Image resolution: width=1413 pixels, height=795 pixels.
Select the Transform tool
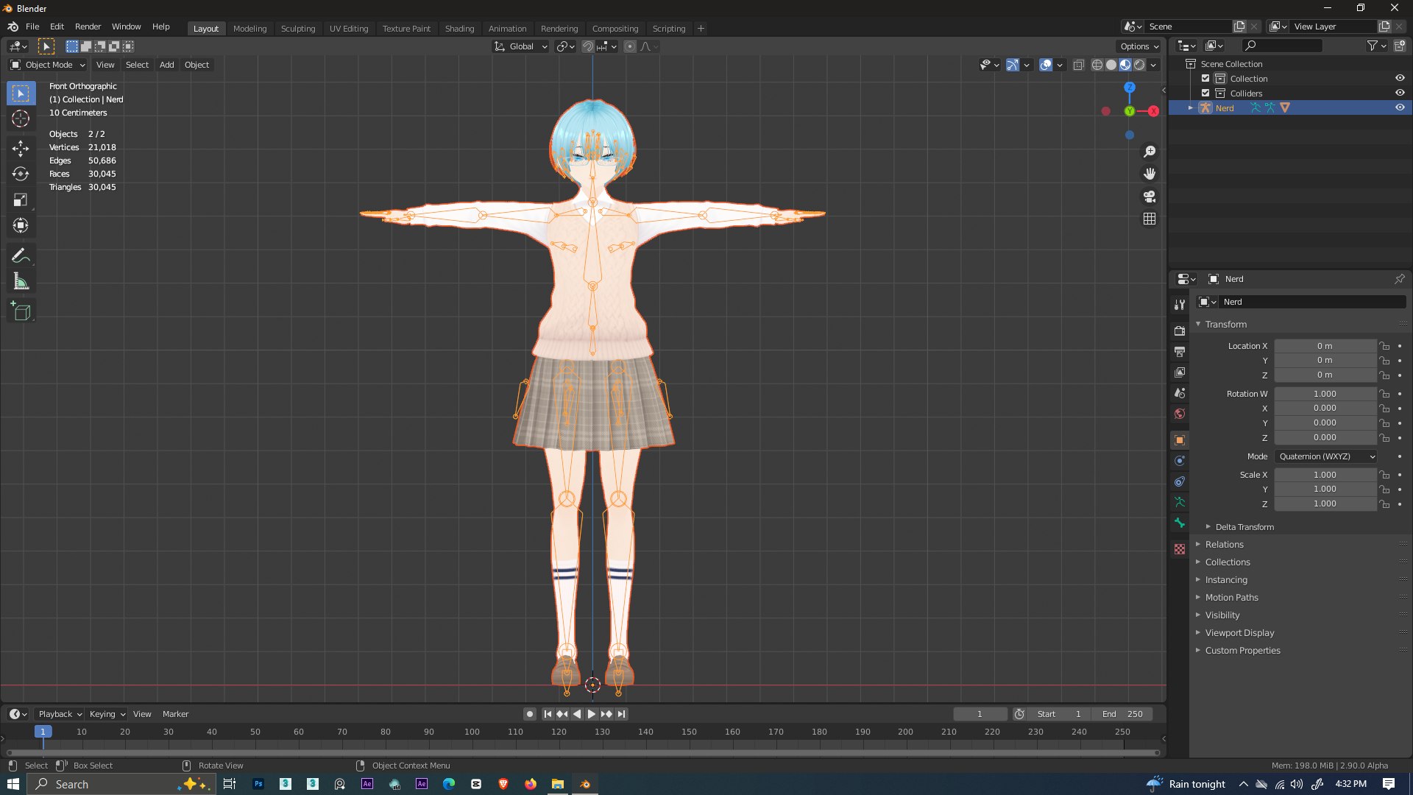(x=21, y=225)
